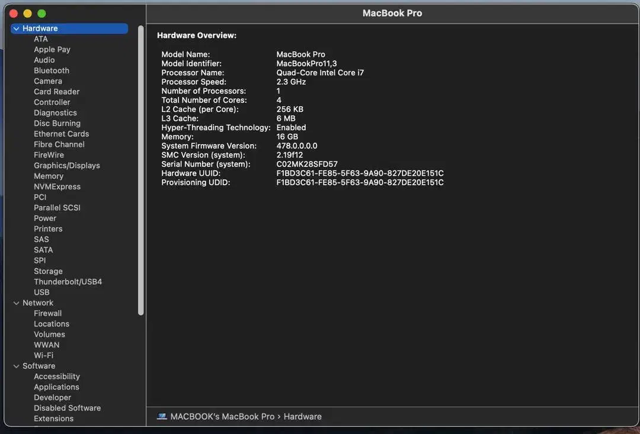Viewport: 640px width, 434px height.
Task: Select USB in the hardware list
Action: 41,292
